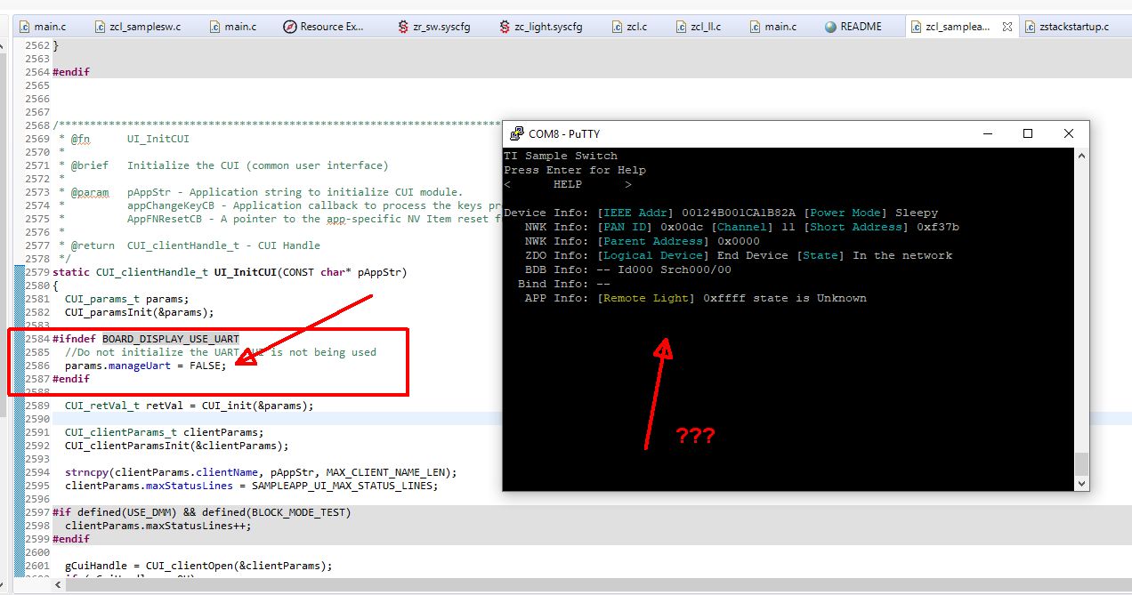Click PuTTY scrollbar down arrow
Viewport: 1132px width, 595px height.
(x=1081, y=483)
